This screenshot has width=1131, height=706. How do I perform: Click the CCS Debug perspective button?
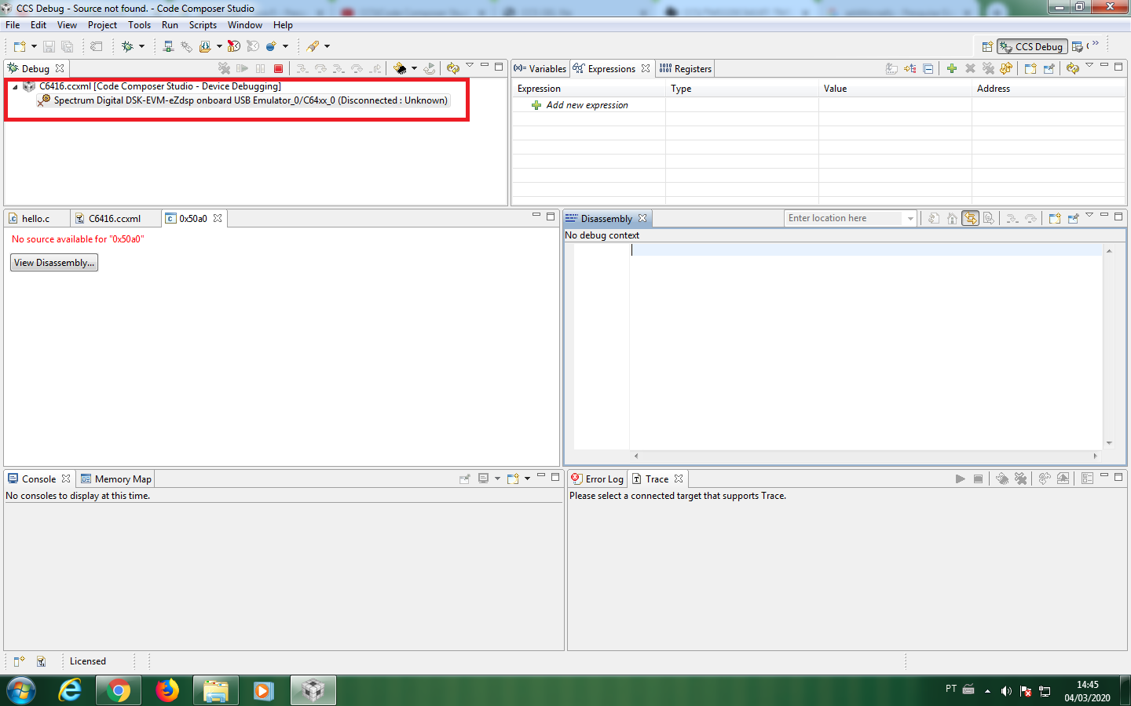click(x=1032, y=47)
